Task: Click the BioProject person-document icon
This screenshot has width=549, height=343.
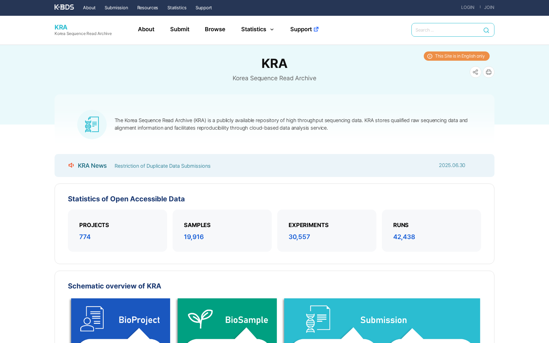Action: point(92,319)
